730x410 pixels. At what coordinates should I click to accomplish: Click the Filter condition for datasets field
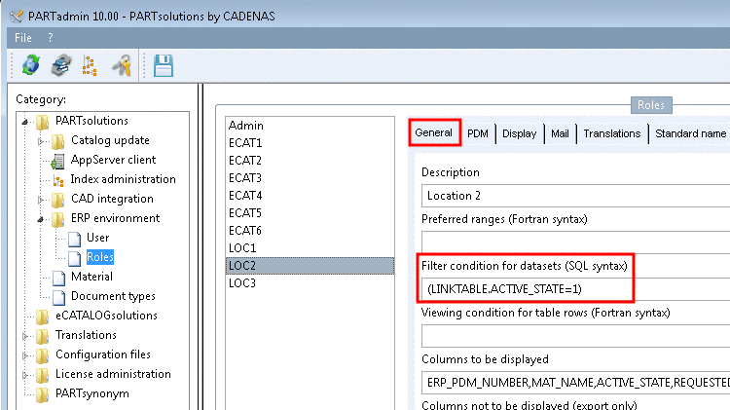coord(575,289)
